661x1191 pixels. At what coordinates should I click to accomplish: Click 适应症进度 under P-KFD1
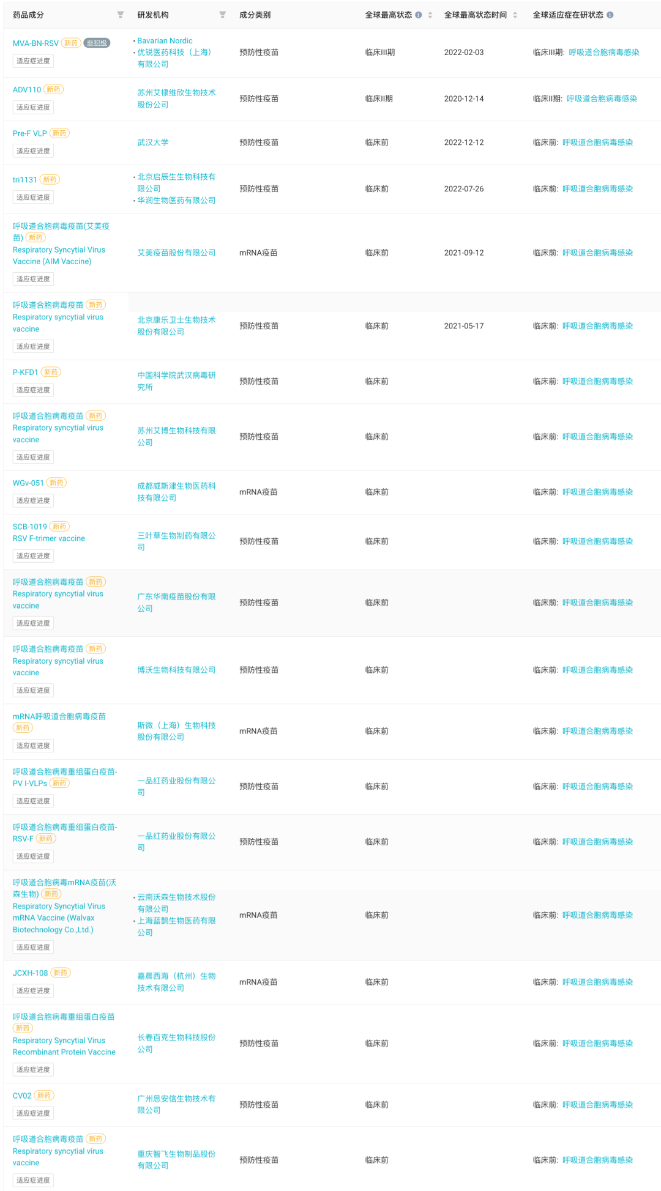(x=33, y=390)
